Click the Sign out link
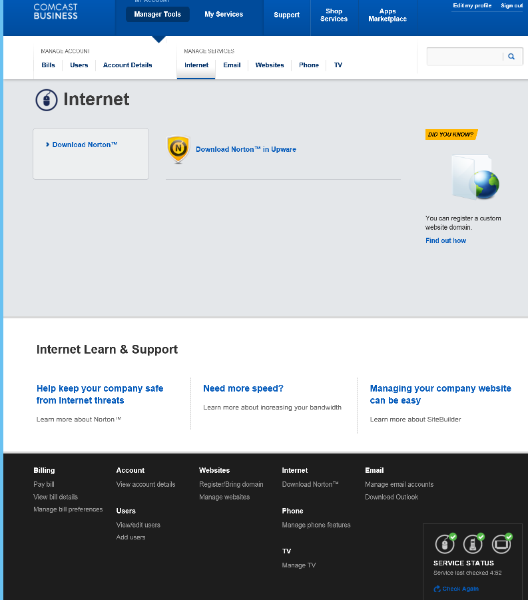Image resolution: width=528 pixels, height=600 pixels. [511, 5]
